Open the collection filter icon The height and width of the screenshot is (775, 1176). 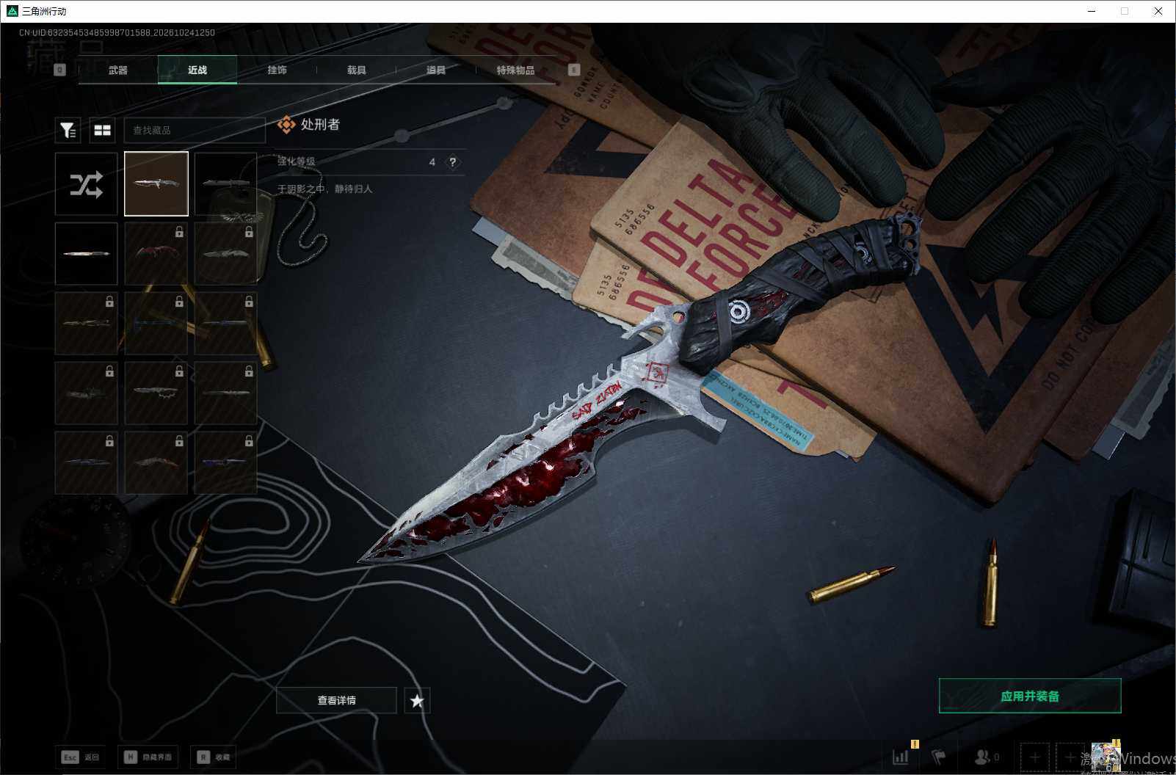[x=68, y=131]
